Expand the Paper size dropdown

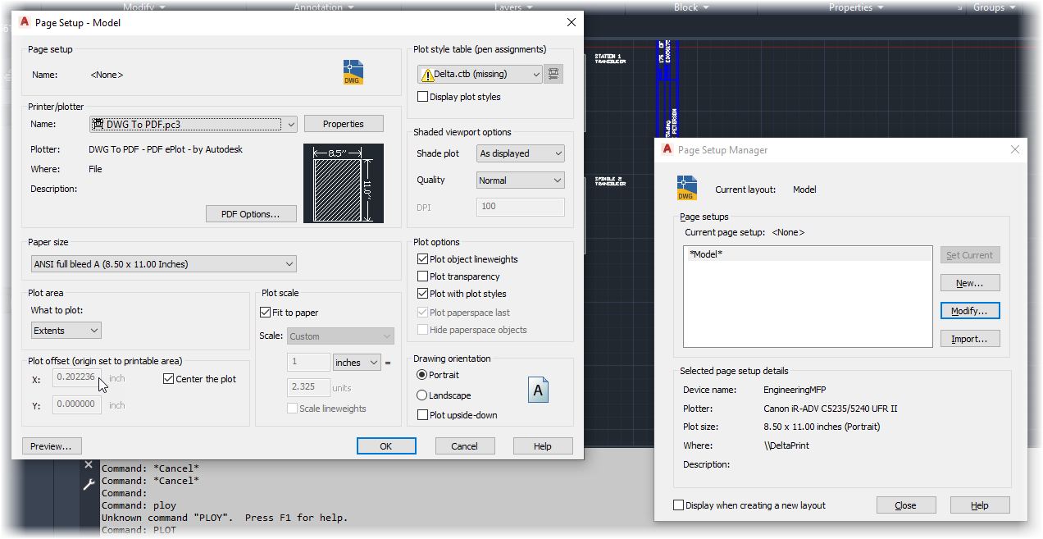coord(163,264)
